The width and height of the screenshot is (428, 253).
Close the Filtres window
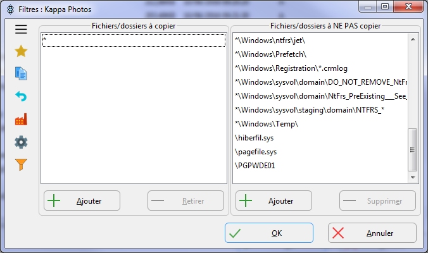click(x=408, y=6)
